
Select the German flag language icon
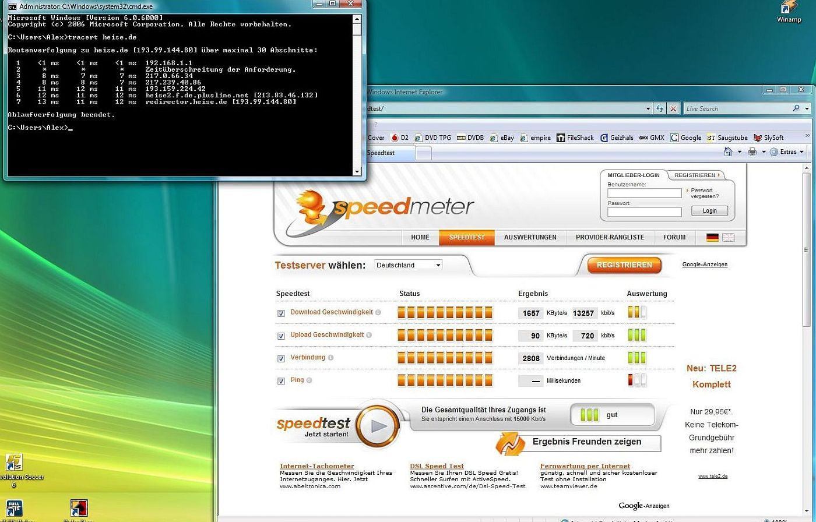click(x=712, y=237)
